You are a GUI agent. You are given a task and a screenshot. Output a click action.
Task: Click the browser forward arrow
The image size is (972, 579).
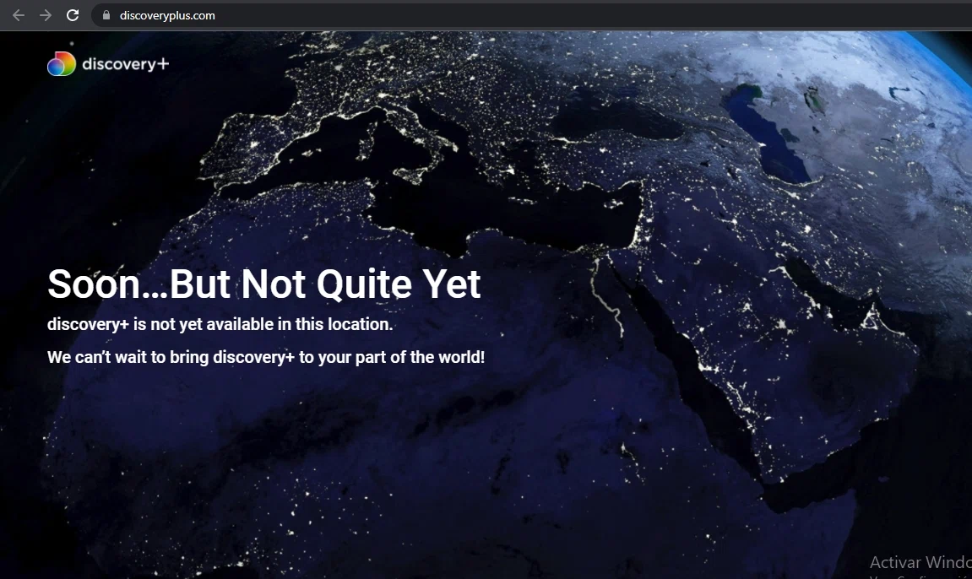point(46,15)
